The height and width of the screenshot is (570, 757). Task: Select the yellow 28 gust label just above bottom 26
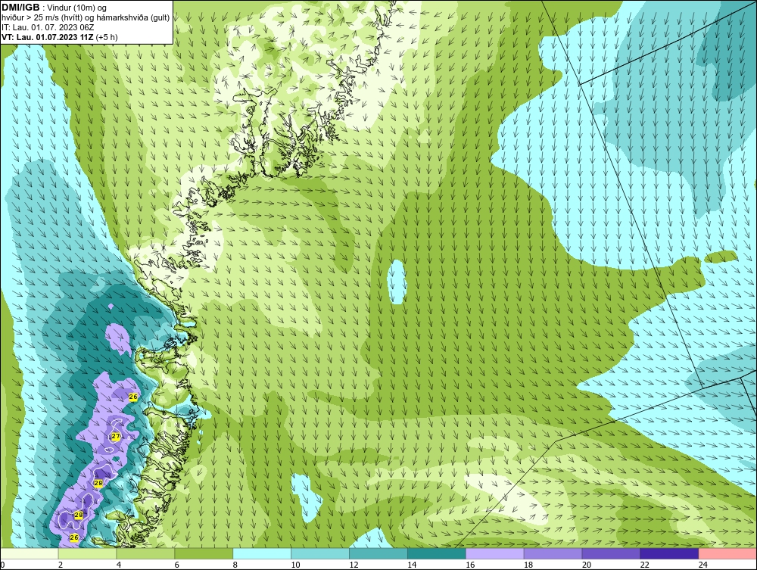point(78,515)
